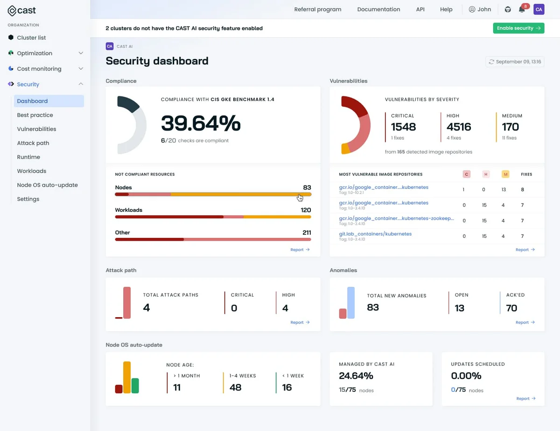Image resolution: width=560 pixels, height=431 pixels.
Task: Click the Nodes non-compliant resources bar
Action: point(213,194)
